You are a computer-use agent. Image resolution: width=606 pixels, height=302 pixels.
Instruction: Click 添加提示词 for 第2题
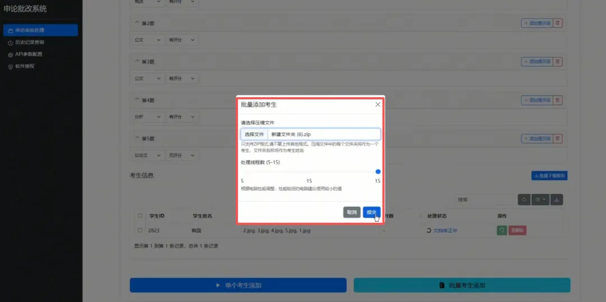point(536,23)
